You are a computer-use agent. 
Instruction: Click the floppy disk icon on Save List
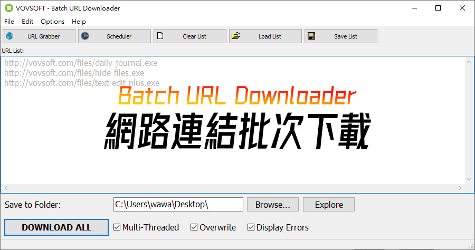(311, 36)
